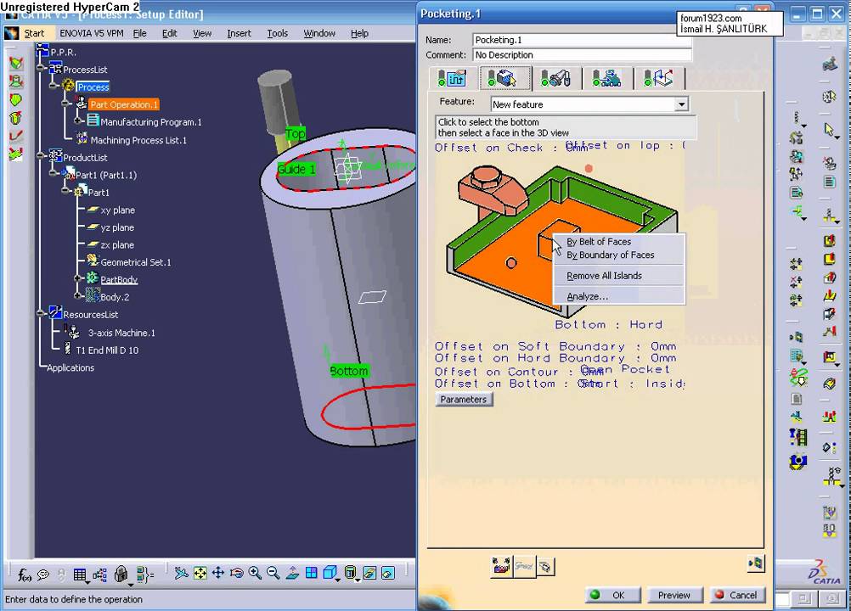Click 'Offset on Hard Boundary : 0mm' text
Viewport: 851px width, 611px height.
tap(555, 358)
